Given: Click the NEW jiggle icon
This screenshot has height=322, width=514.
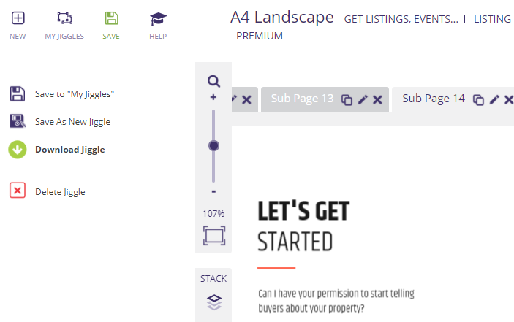Looking at the screenshot, I should coord(18,18).
